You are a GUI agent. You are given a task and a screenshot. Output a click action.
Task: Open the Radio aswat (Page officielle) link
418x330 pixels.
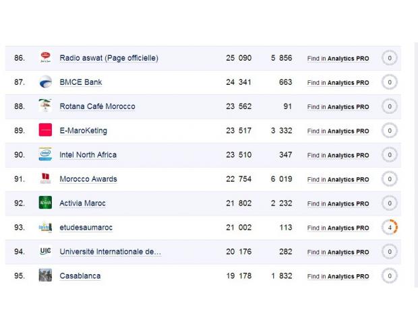(x=109, y=58)
